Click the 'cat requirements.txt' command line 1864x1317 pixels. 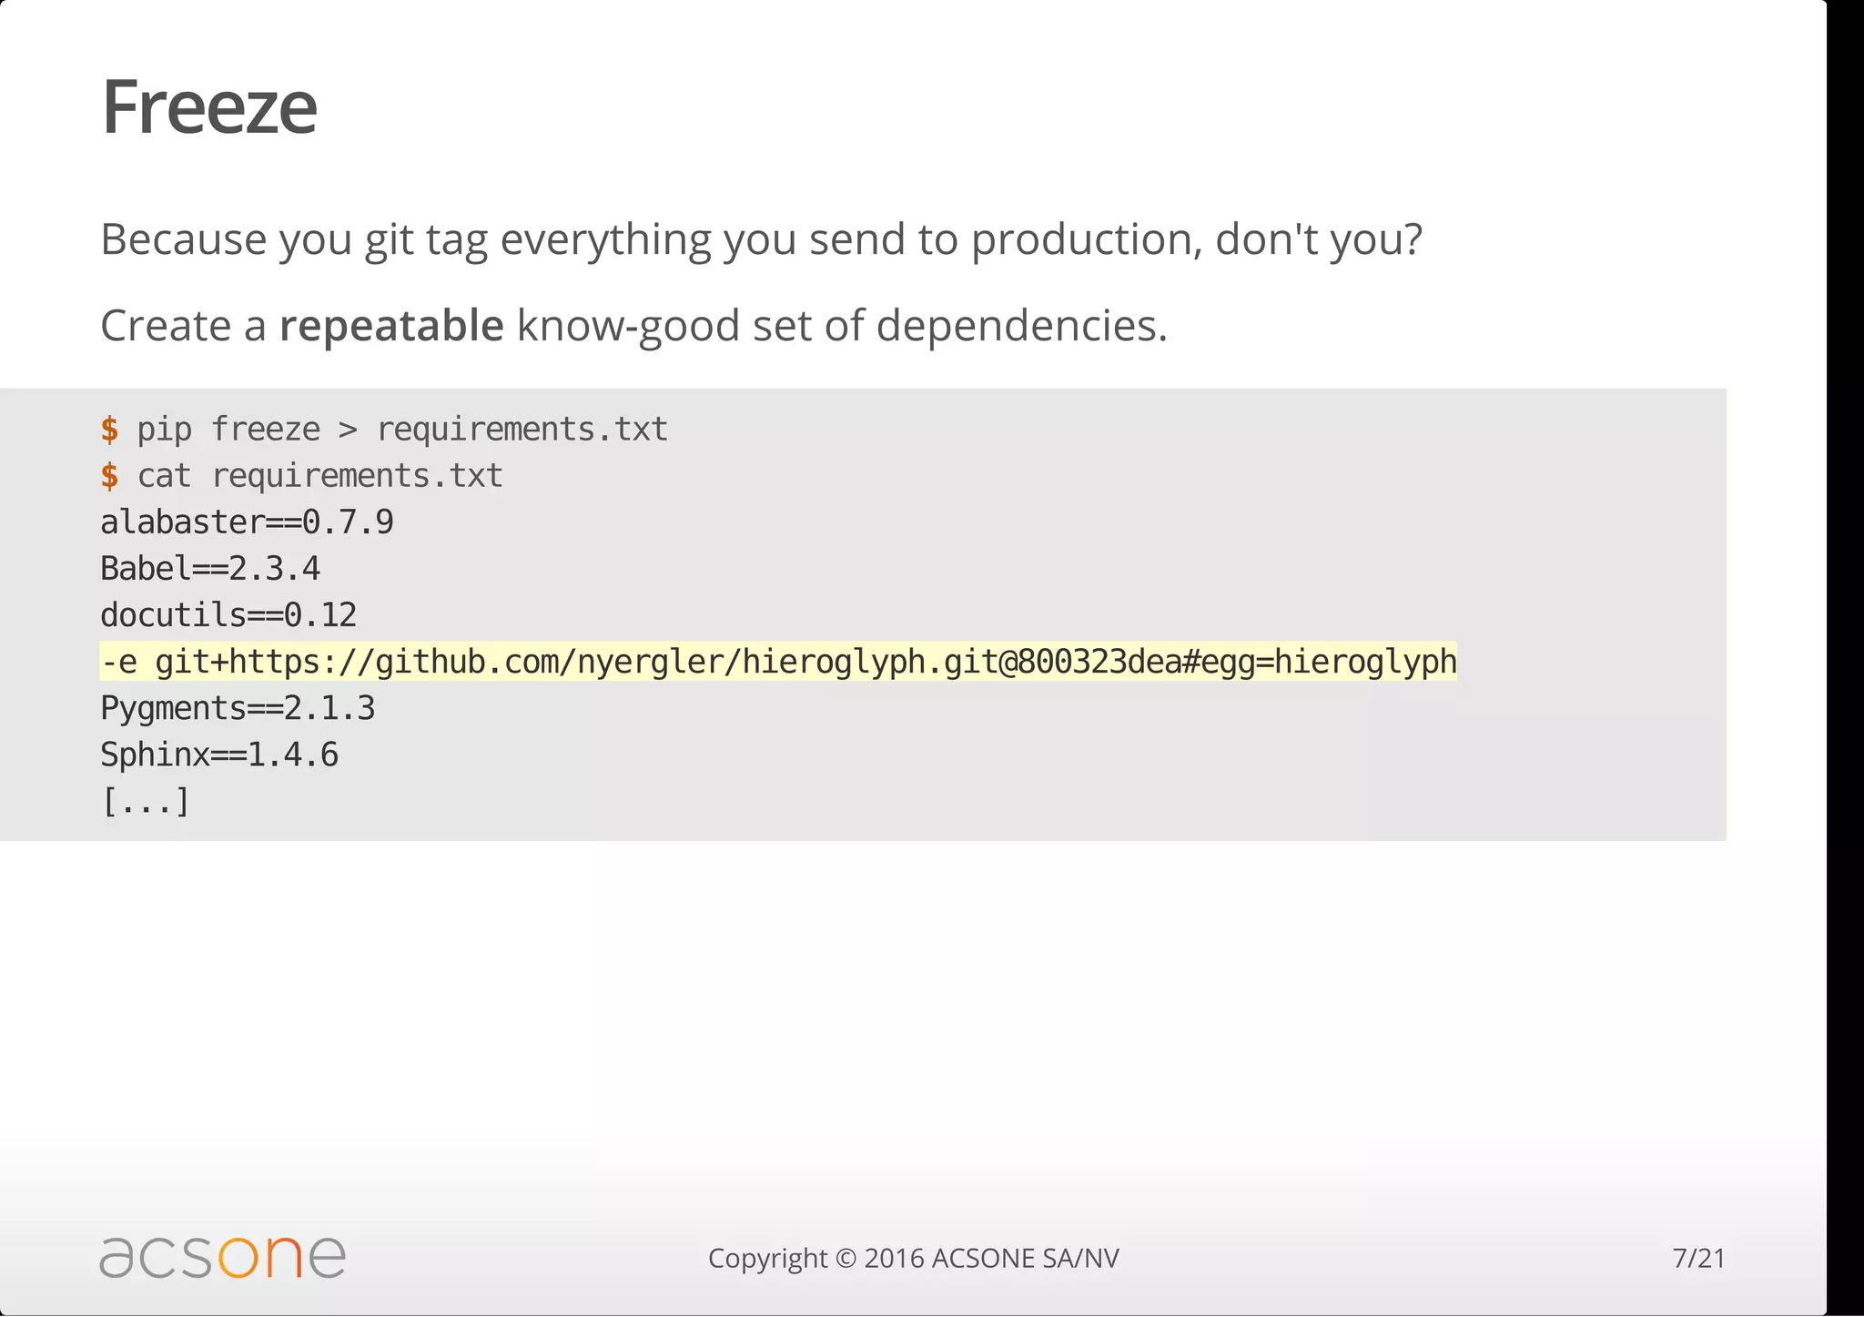pos(301,475)
